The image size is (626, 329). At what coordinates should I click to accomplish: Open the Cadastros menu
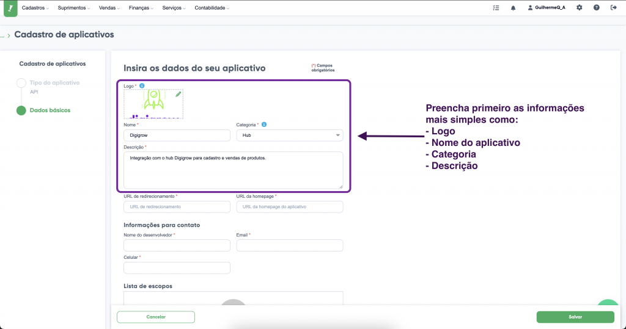[x=35, y=8]
